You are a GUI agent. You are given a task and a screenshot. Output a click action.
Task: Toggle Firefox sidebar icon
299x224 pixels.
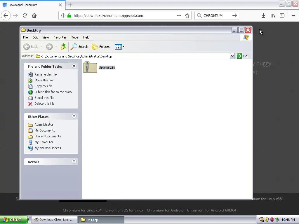(x=282, y=15)
